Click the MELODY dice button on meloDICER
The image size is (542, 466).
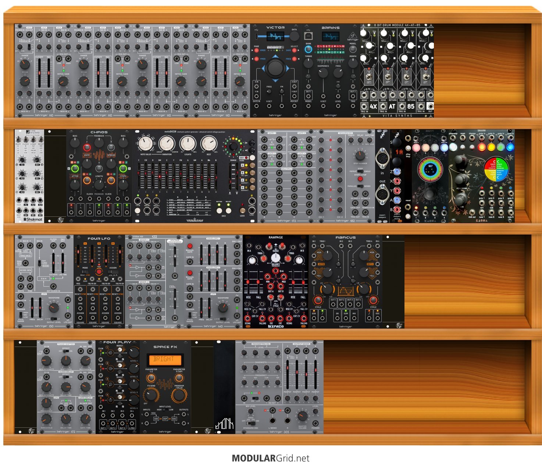[228, 211]
